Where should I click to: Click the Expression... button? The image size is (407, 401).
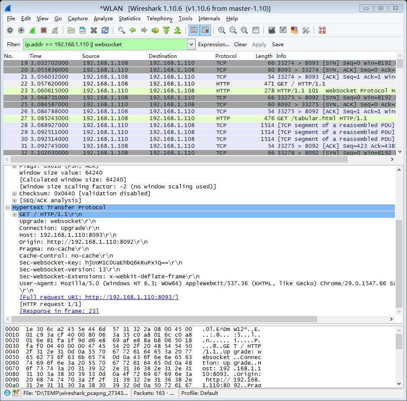[x=213, y=45]
